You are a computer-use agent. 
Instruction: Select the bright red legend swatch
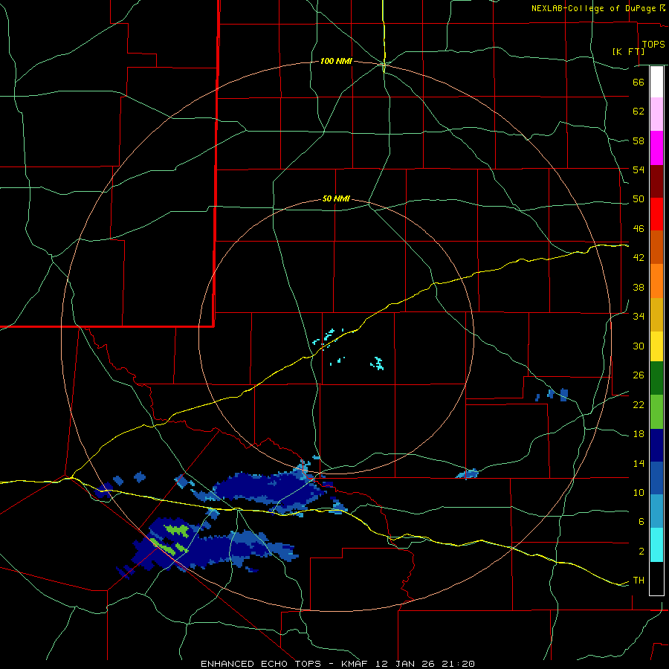[656, 214]
